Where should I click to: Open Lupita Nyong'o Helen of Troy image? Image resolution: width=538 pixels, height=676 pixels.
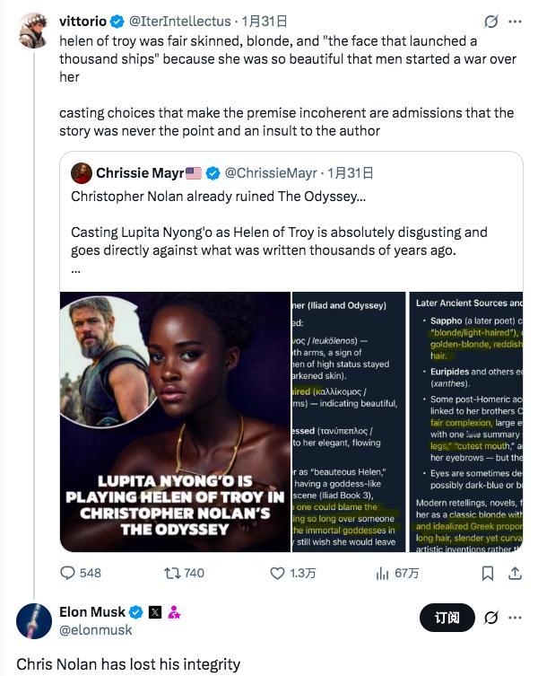(175, 421)
